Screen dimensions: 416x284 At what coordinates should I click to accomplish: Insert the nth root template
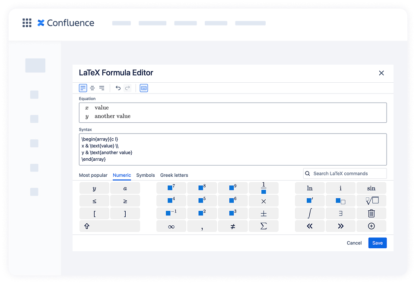click(x=371, y=201)
